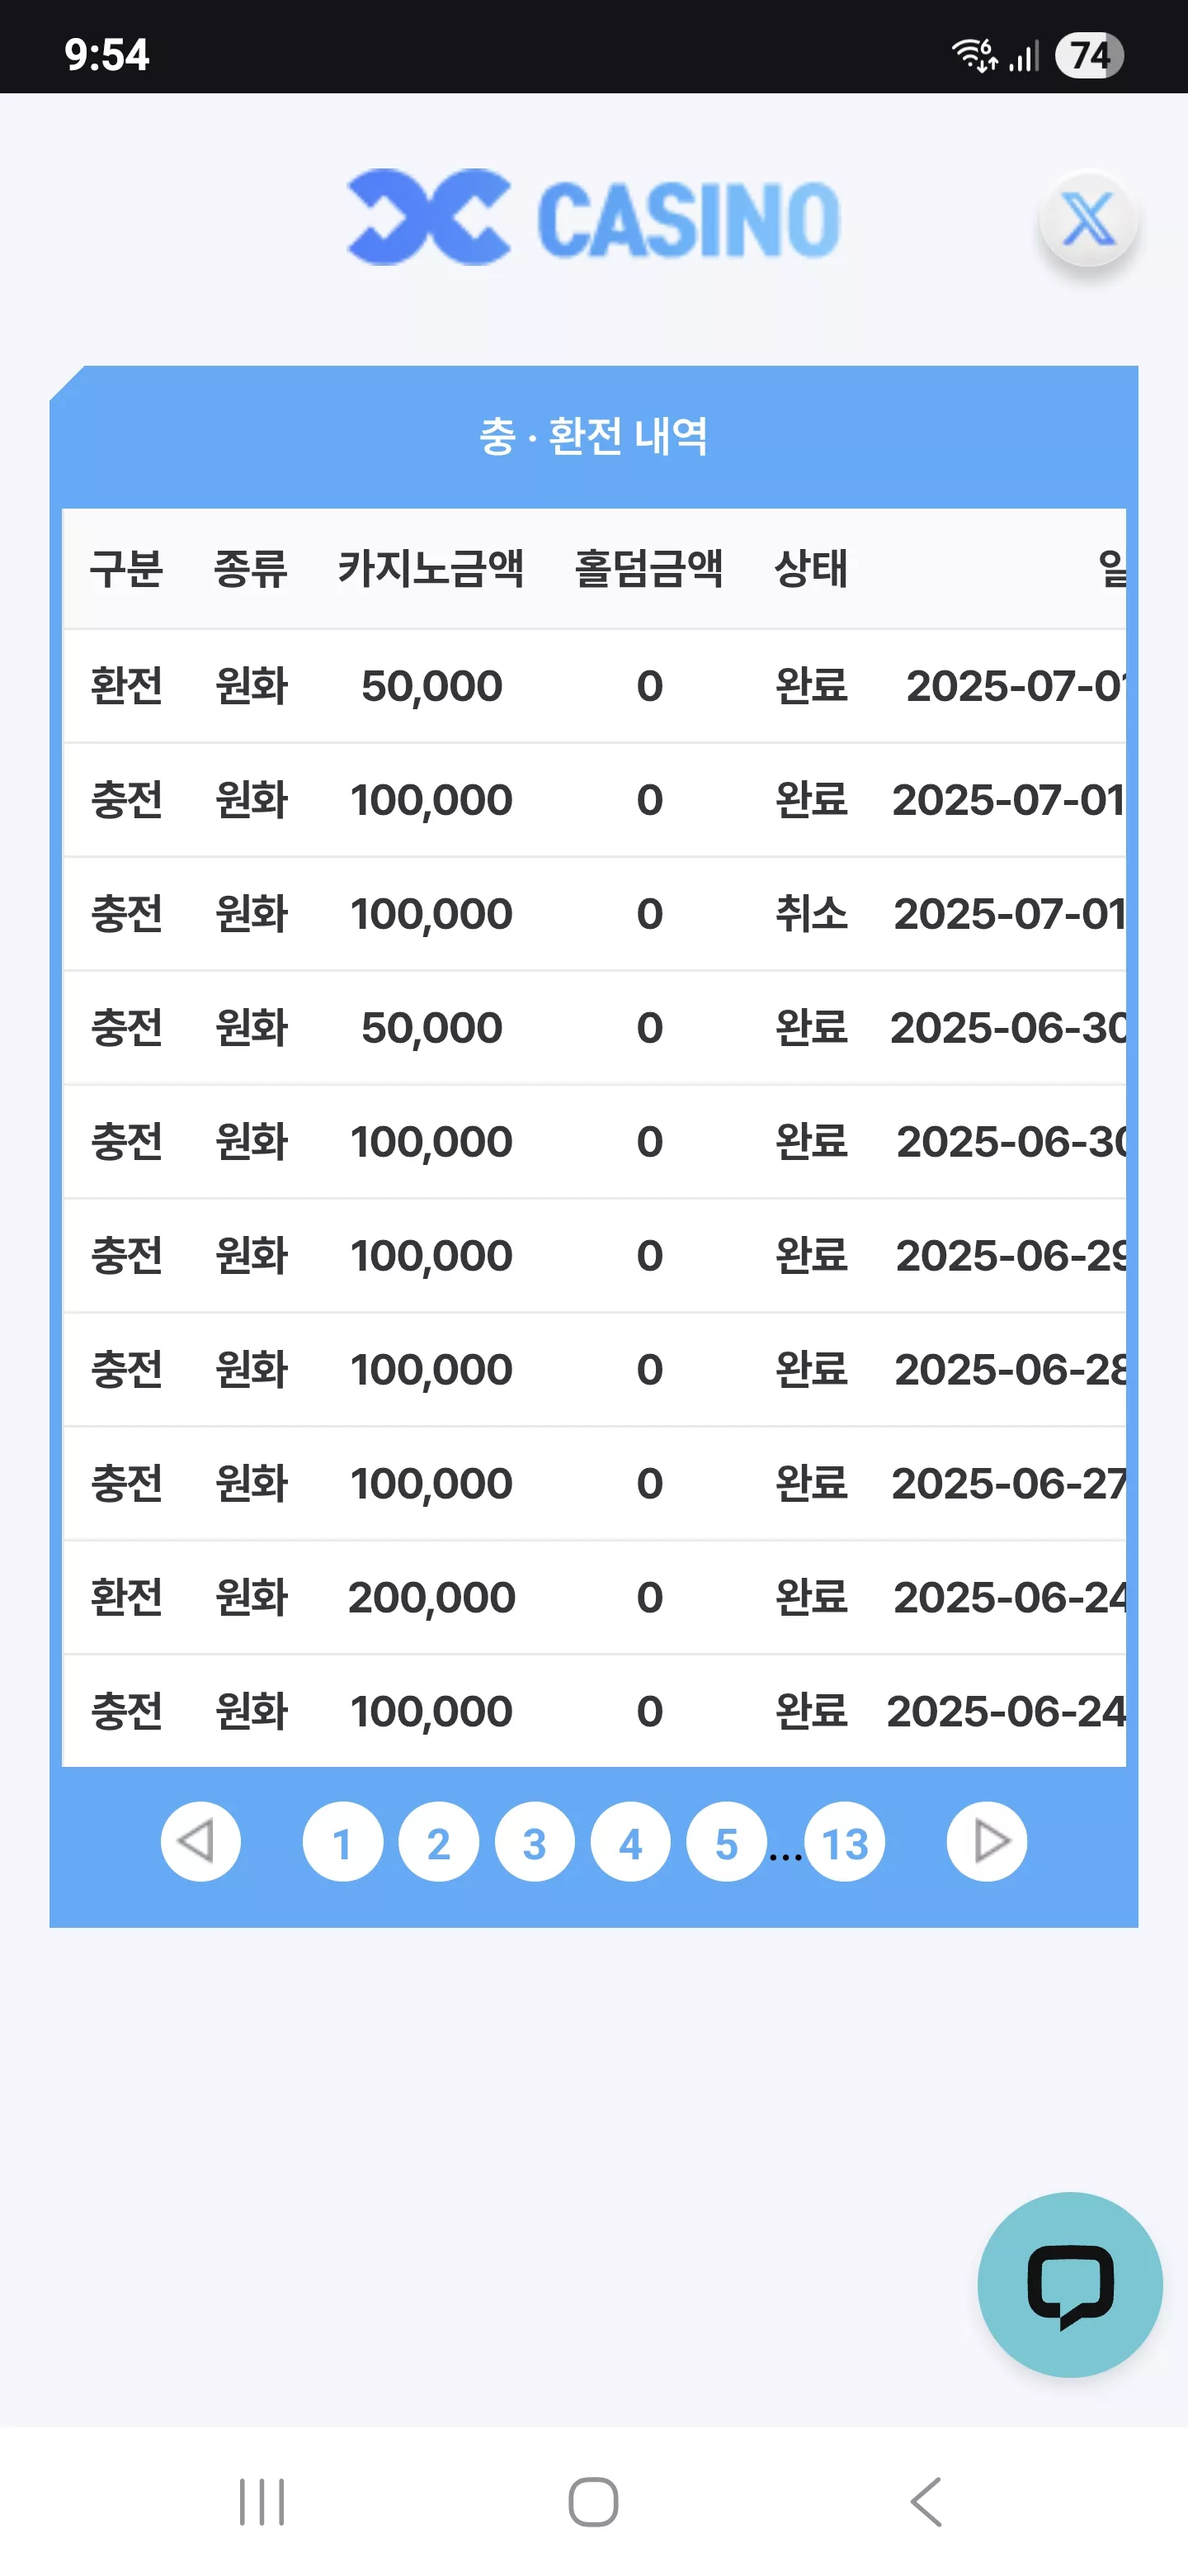Tap the 상태 column header
This screenshot has height=2576, width=1188.
(x=810, y=568)
